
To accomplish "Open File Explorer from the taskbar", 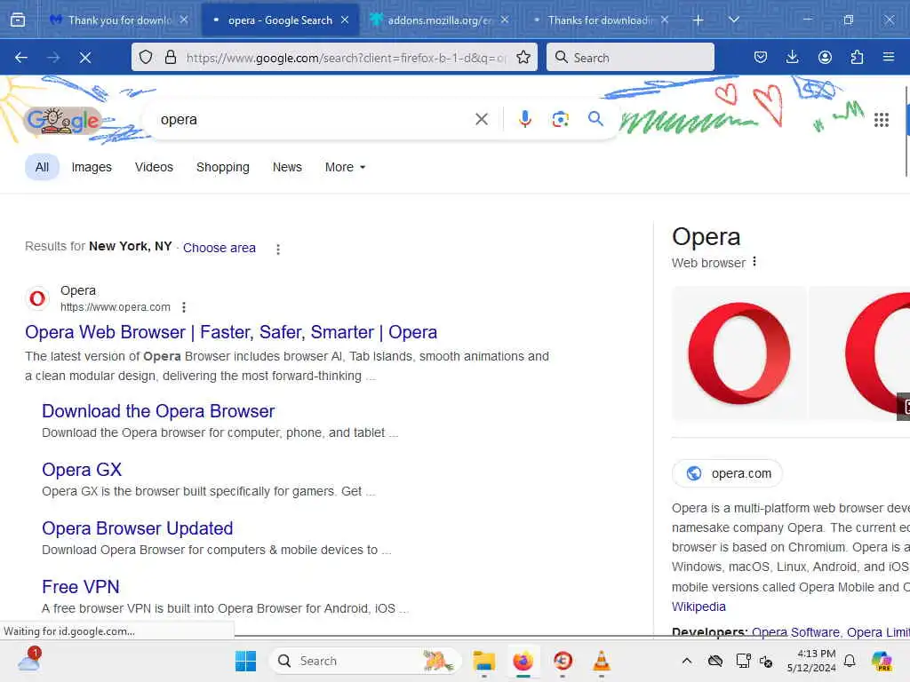I will click(x=483, y=661).
